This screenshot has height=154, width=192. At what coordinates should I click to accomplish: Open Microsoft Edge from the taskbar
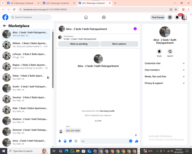click(66, 151)
